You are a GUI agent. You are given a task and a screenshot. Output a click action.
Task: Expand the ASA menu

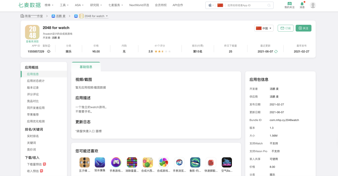(79, 5)
